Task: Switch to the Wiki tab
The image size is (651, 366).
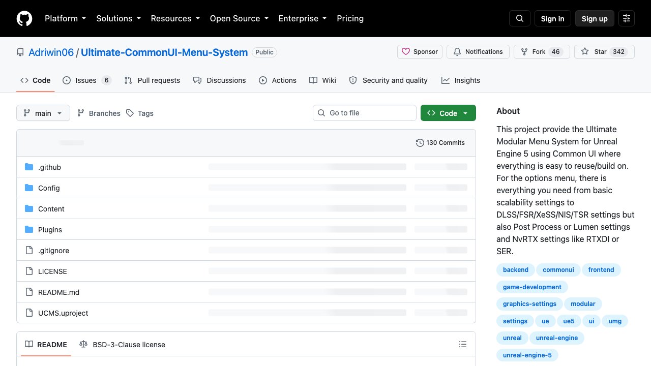Action: [323, 80]
